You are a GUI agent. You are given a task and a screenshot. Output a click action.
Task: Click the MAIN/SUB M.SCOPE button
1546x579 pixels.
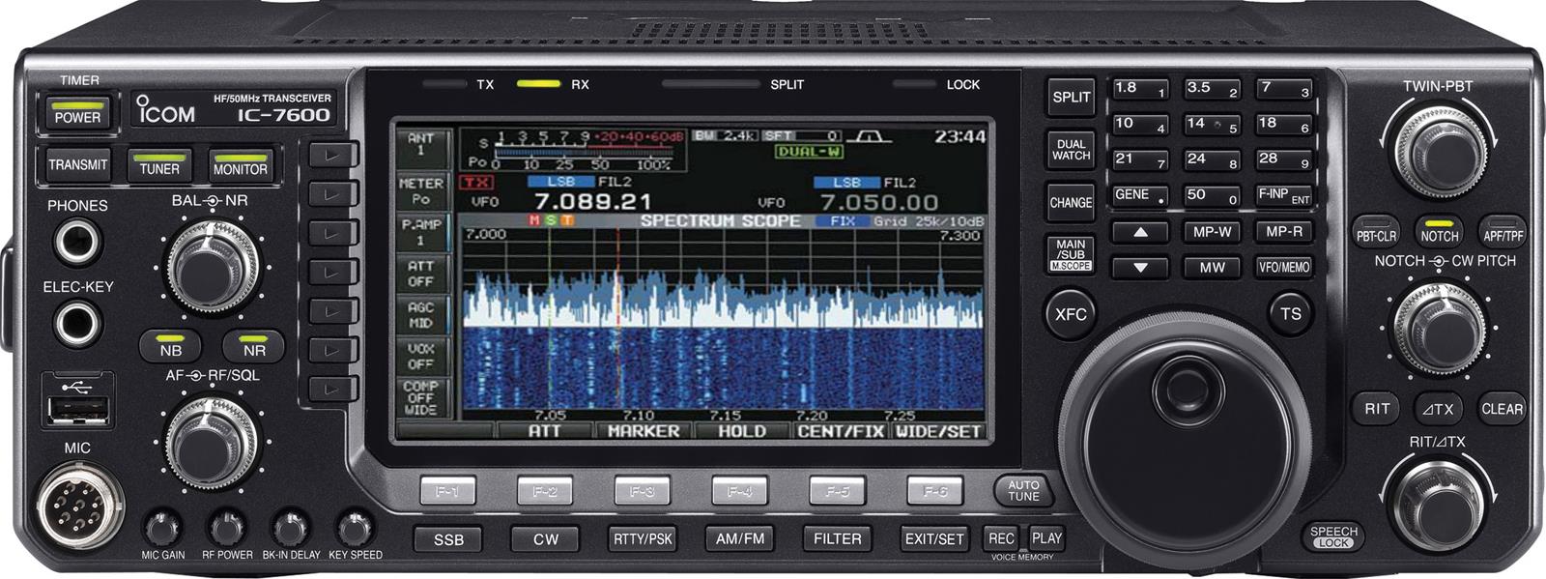tap(1072, 255)
